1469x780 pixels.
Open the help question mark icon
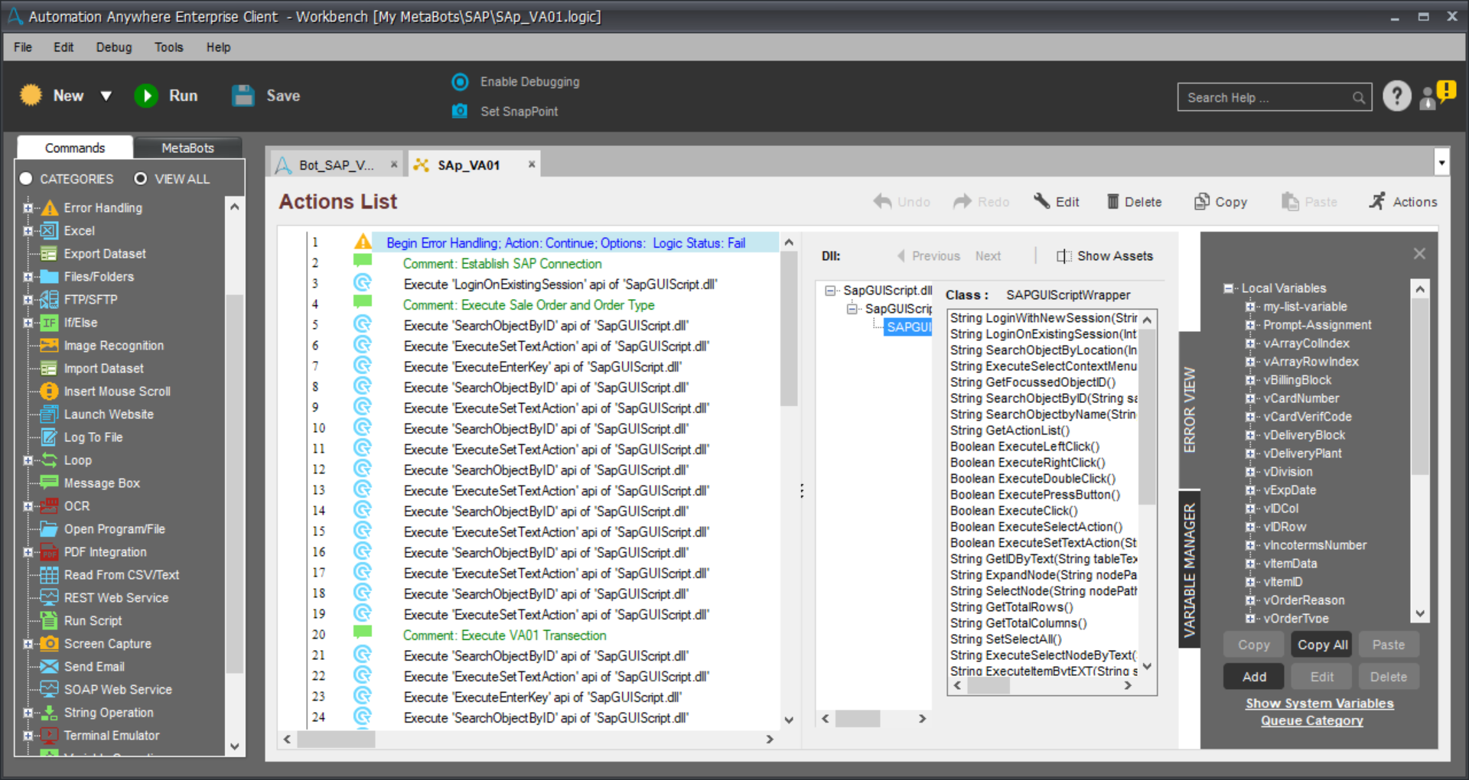tap(1396, 96)
